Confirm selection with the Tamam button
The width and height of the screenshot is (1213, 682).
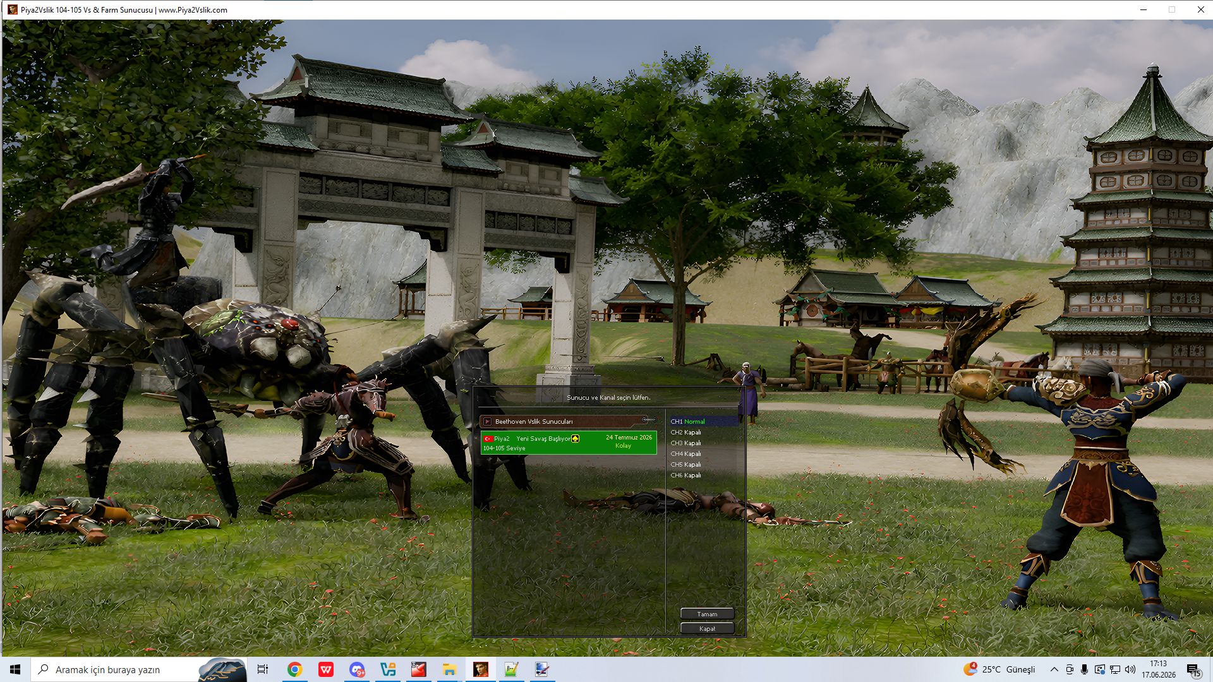(707, 614)
